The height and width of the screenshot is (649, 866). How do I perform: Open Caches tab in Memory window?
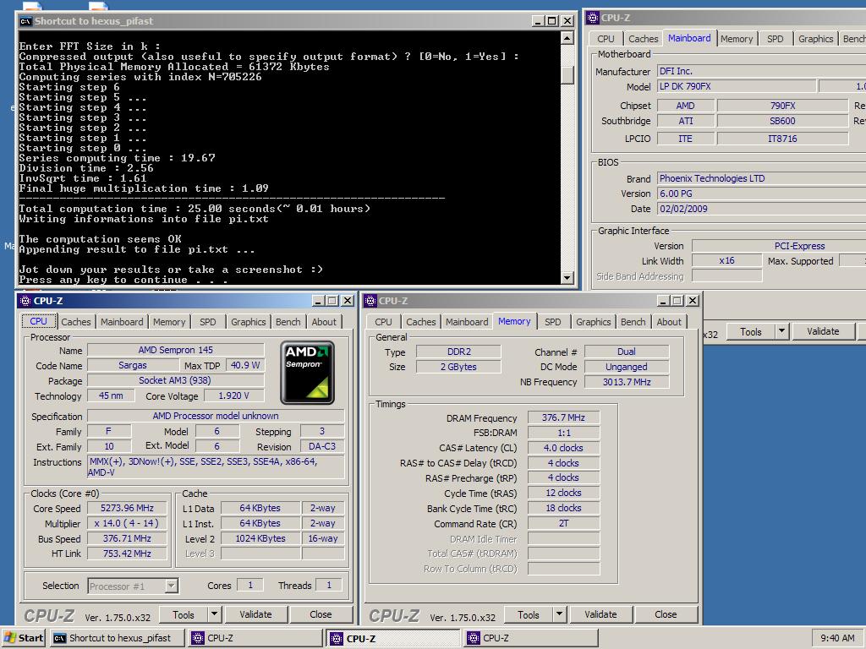point(421,322)
